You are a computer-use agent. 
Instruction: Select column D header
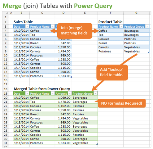tap(63, 13)
